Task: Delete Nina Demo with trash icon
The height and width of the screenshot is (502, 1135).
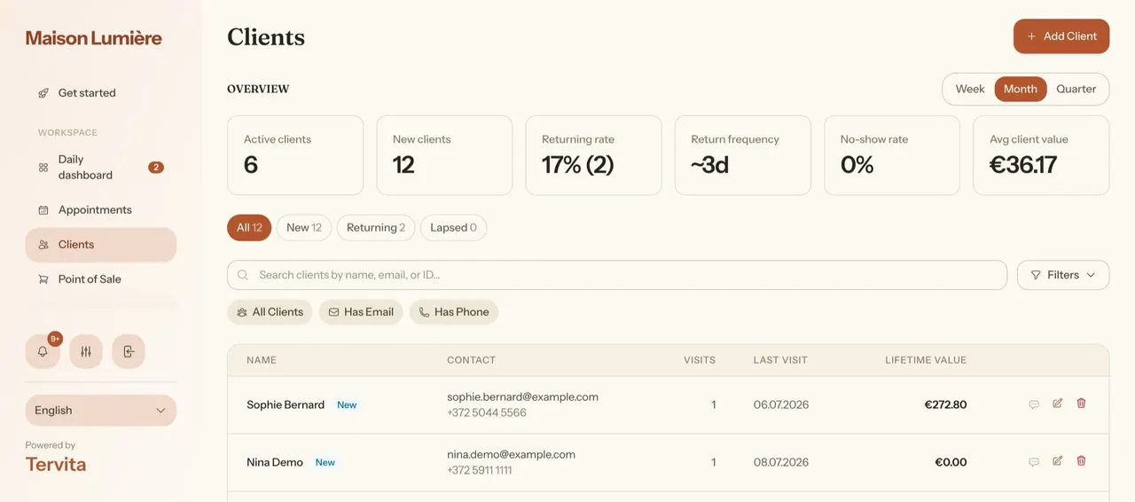Action: click(1081, 461)
